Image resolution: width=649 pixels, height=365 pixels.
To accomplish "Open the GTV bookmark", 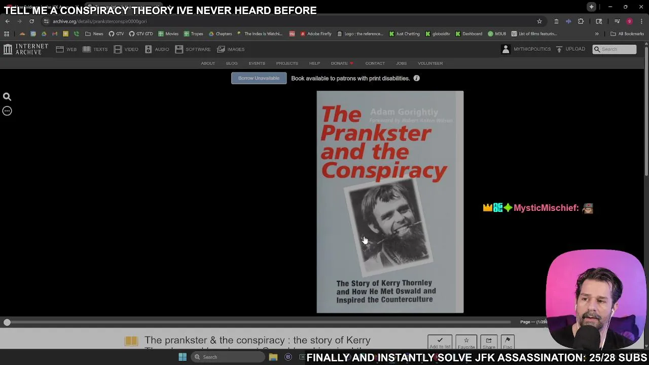I will 116,34.
